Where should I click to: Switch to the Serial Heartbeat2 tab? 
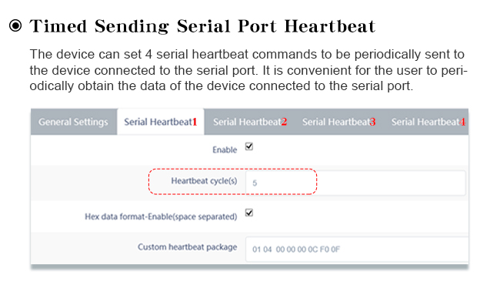coord(250,122)
